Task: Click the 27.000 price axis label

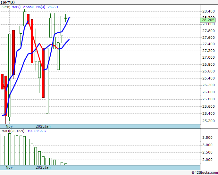Action: tap(208, 57)
